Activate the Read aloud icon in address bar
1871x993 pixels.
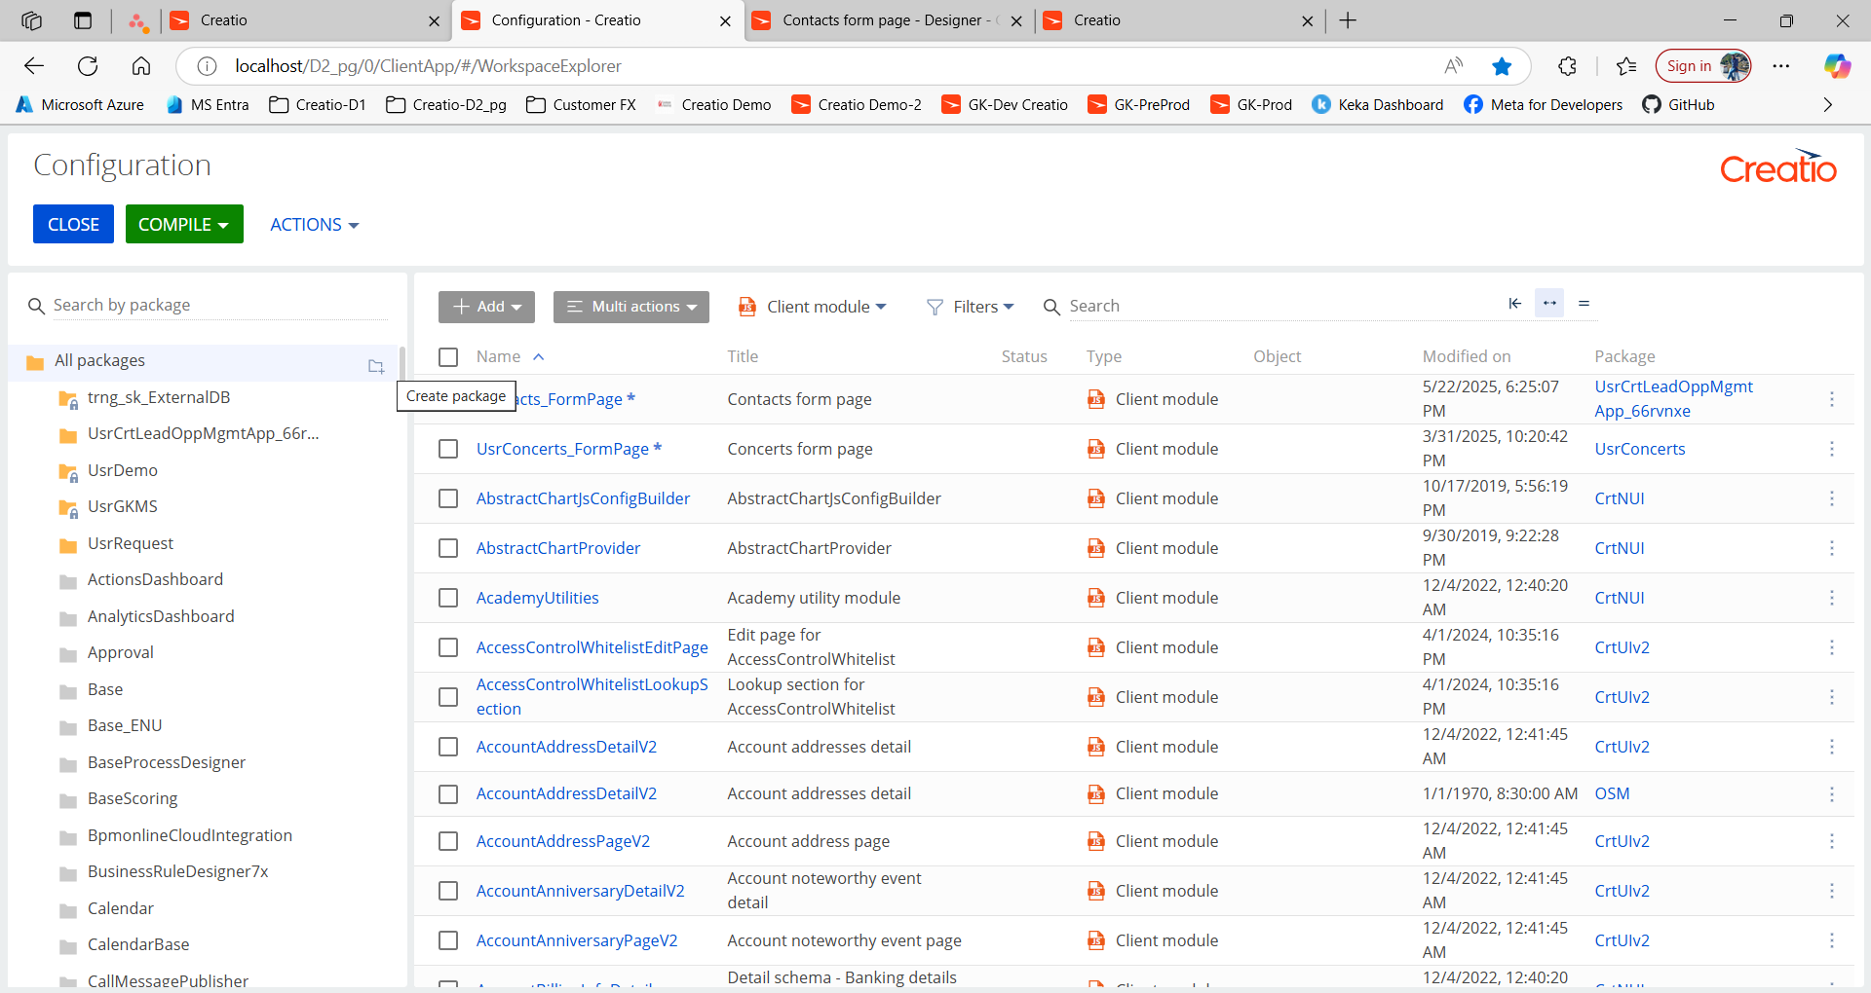coord(1454,66)
